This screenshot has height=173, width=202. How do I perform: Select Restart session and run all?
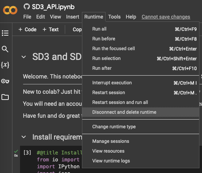coord(141,102)
